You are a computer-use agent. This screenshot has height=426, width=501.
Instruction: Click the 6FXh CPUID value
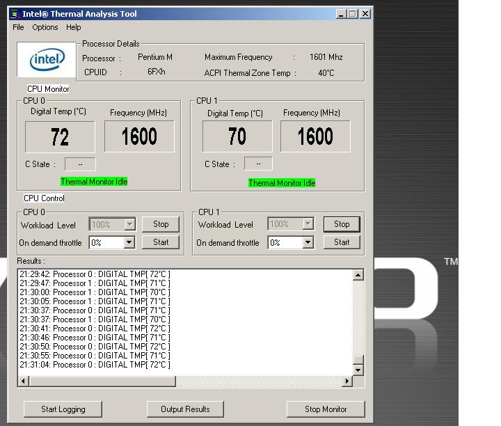[157, 72]
